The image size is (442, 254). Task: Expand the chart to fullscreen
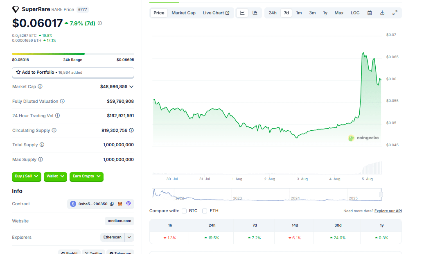pos(395,13)
